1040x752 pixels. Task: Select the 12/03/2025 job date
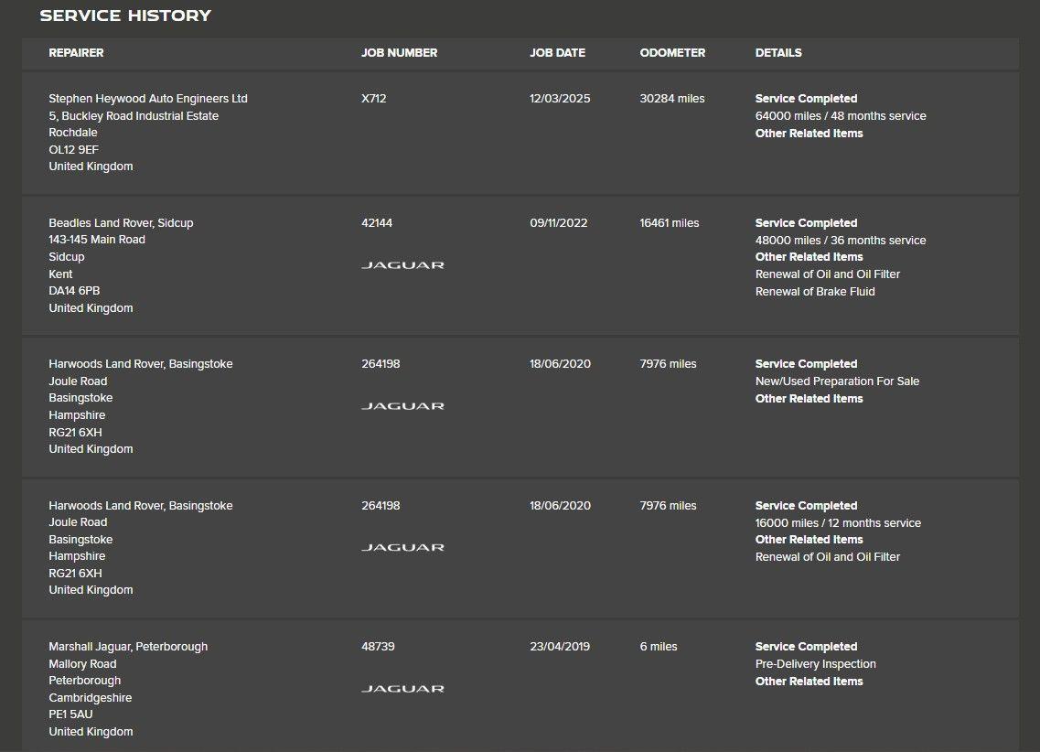[560, 98]
